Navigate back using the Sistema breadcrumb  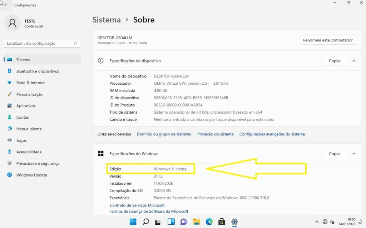pos(106,20)
